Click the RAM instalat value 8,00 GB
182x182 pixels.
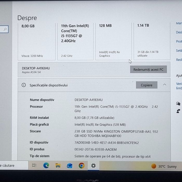coord(94,118)
